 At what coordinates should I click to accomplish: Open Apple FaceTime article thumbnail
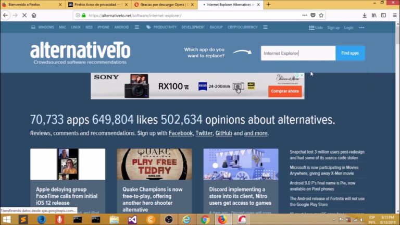coord(68,164)
